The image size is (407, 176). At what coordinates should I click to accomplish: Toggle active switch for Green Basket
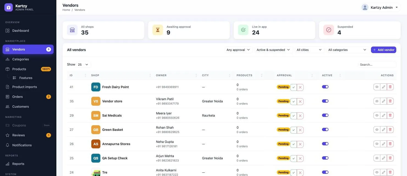(325, 129)
